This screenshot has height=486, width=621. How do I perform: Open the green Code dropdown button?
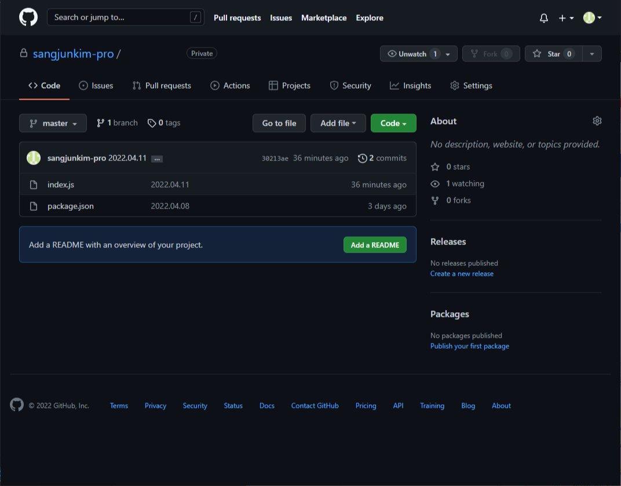tap(393, 123)
